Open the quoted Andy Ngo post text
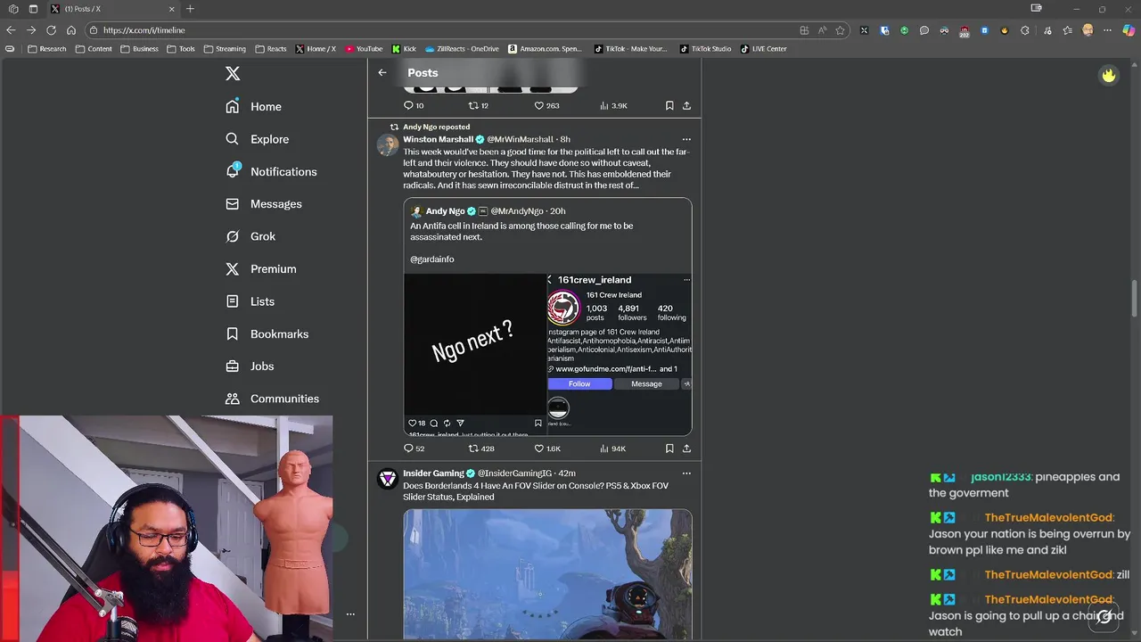The width and height of the screenshot is (1141, 642). tap(521, 232)
